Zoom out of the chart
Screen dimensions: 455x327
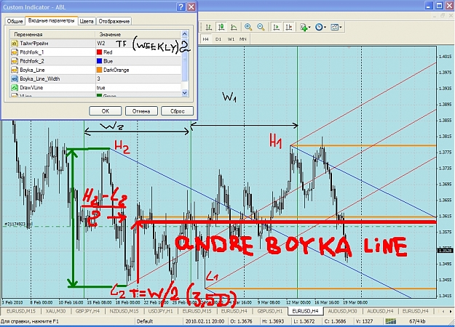coord(261,27)
